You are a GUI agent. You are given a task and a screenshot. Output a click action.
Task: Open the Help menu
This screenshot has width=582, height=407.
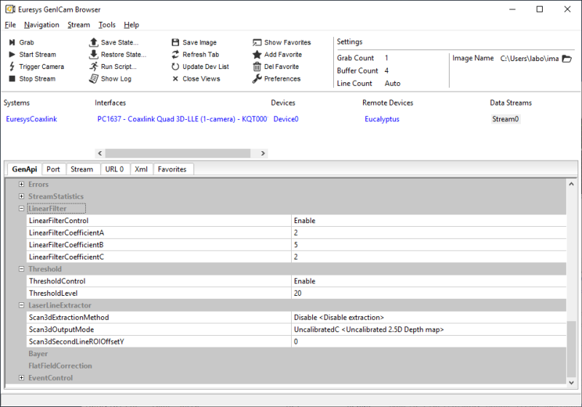point(132,25)
